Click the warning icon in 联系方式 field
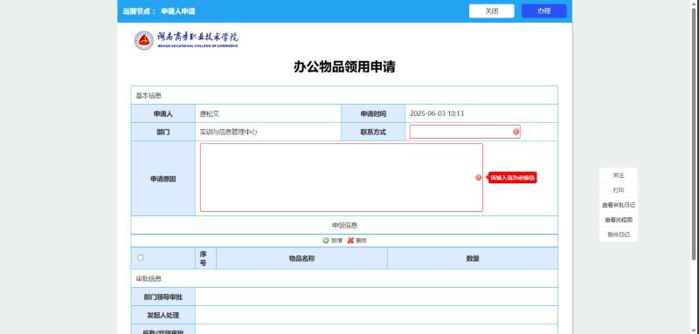 (516, 132)
